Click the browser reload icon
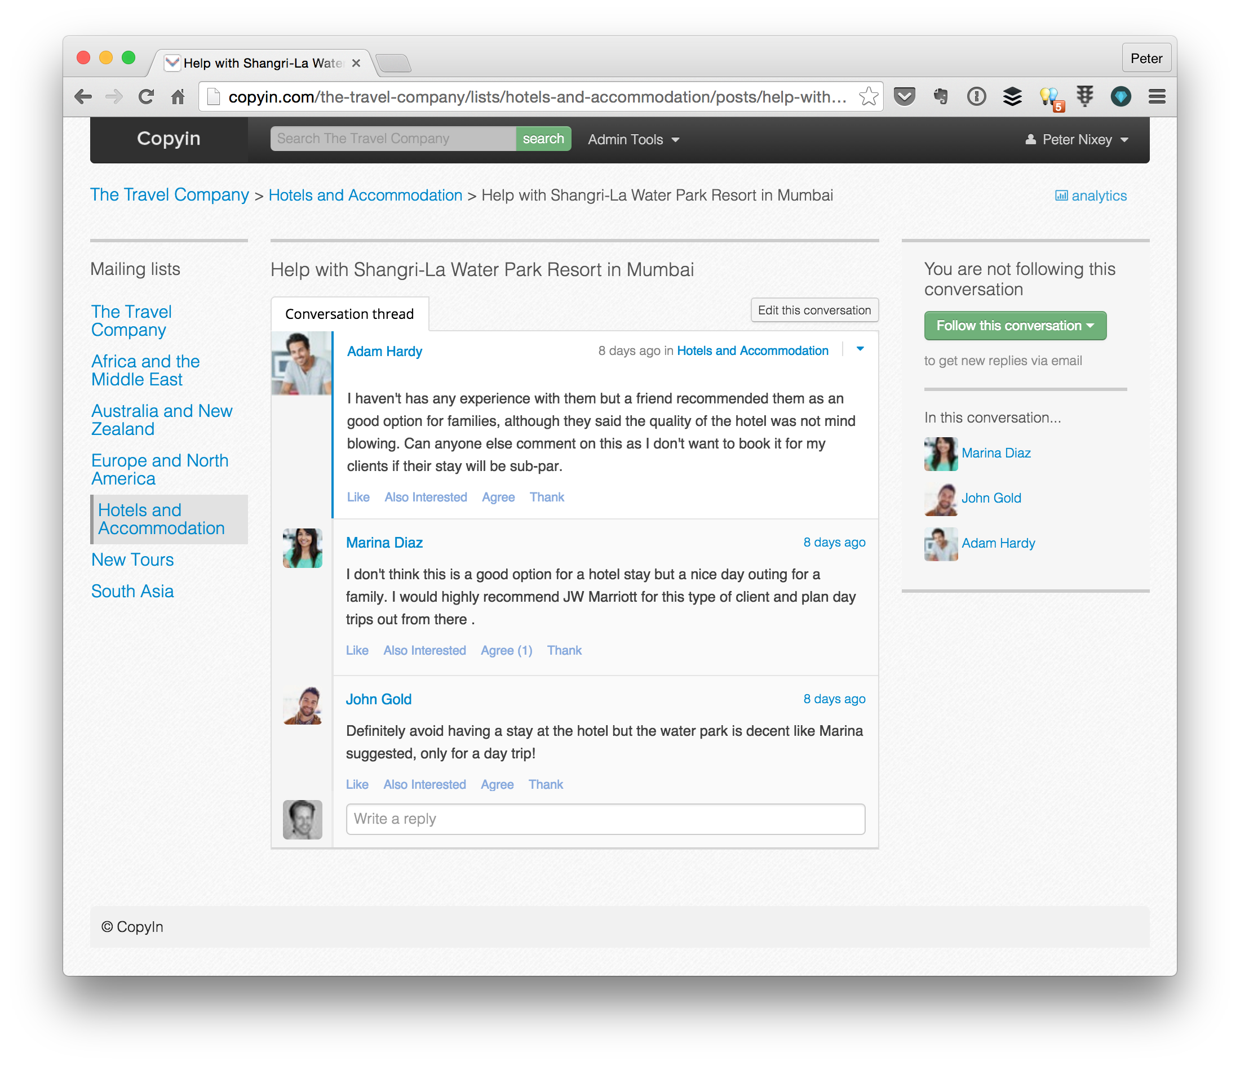The image size is (1240, 1066). coord(146,97)
